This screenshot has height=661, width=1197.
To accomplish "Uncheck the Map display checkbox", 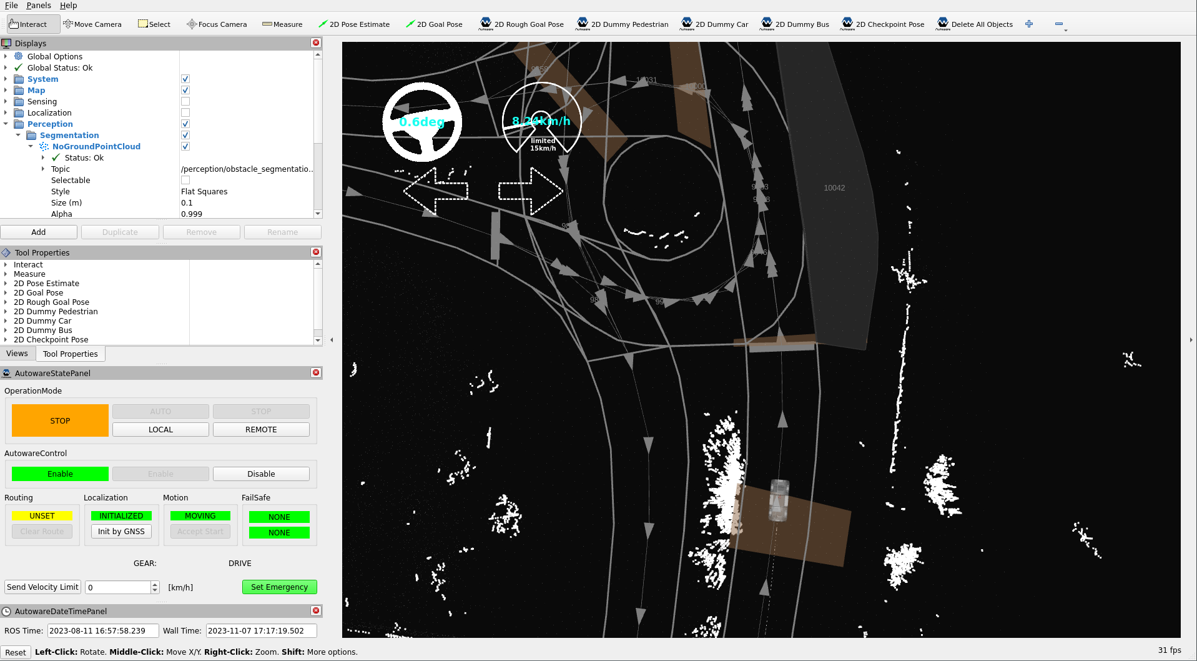I will [x=185, y=91].
